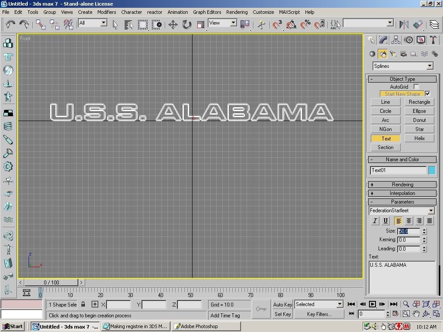Switch to the Hierarchy panel tab
The width and height of the screenshot is (443, 332).
[x=396, y=40]
